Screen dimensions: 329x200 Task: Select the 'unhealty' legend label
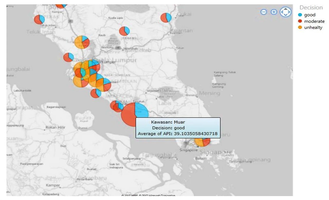[313, 27]
